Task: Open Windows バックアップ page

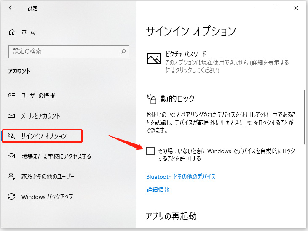Action: [x=47, y=196]
